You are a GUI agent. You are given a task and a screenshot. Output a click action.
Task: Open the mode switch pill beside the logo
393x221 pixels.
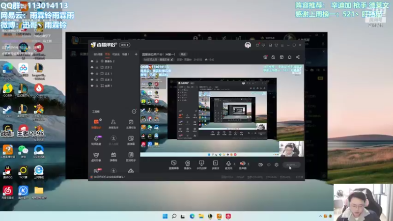[125, 45]
